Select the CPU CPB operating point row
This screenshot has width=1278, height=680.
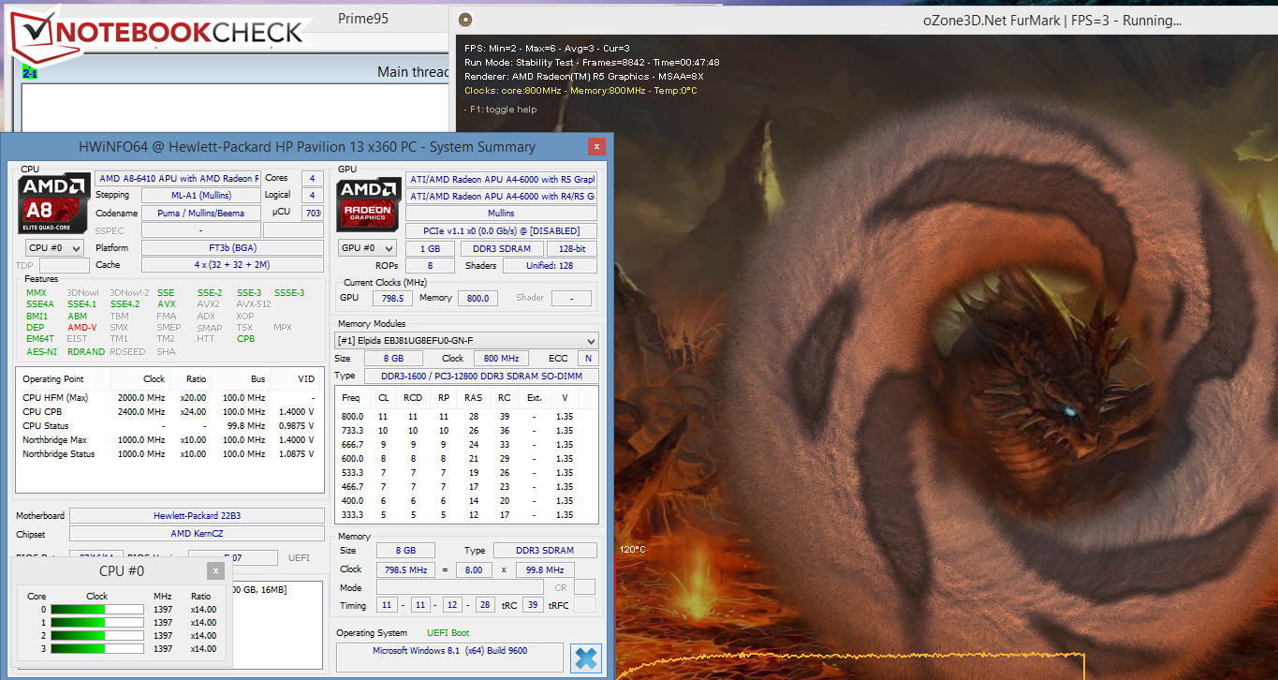169,411
